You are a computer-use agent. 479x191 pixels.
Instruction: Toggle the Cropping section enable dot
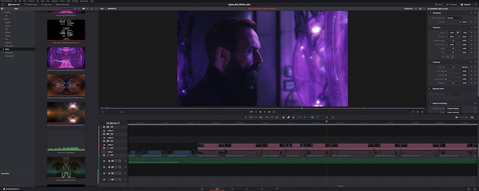(x=430, y=62)
